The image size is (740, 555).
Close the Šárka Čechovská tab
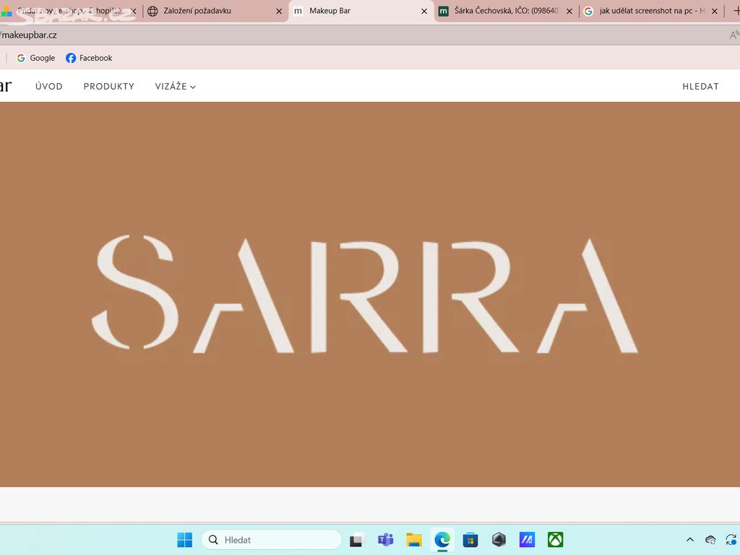point(569,11)
